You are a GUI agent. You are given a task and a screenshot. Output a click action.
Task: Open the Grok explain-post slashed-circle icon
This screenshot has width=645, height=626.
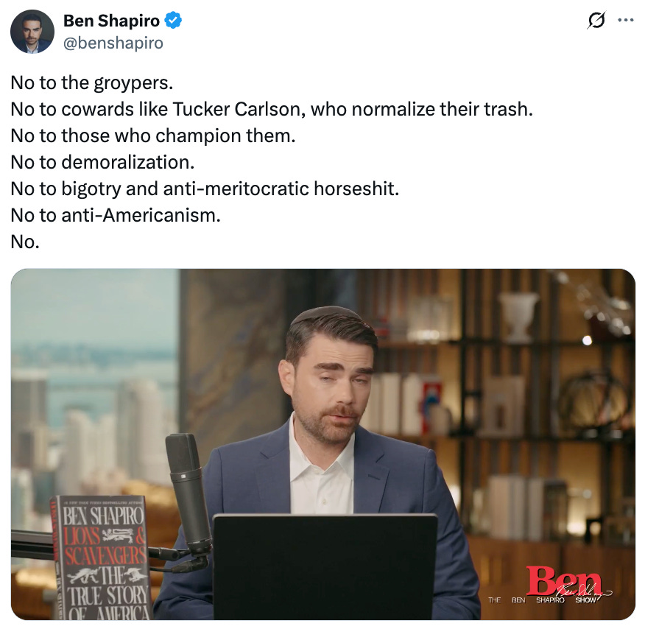(596, 20)
